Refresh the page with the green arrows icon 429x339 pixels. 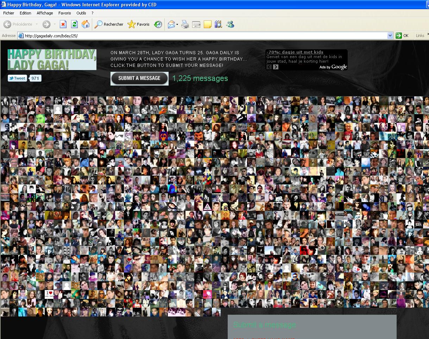[x=74, y=24]
